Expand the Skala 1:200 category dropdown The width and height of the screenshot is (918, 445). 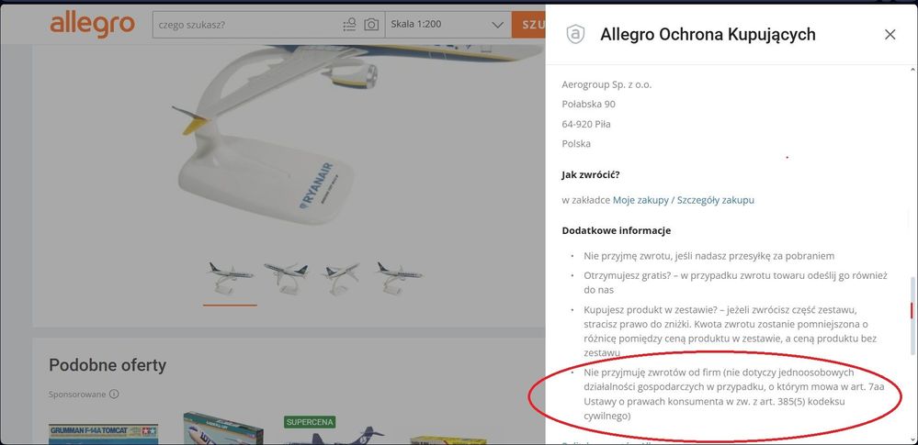tap(448, 25)
